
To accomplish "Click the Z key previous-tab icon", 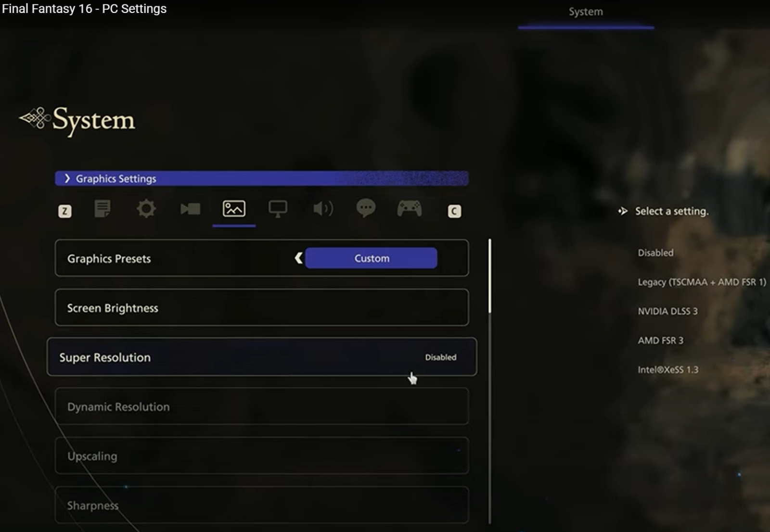I will (65, 211).
